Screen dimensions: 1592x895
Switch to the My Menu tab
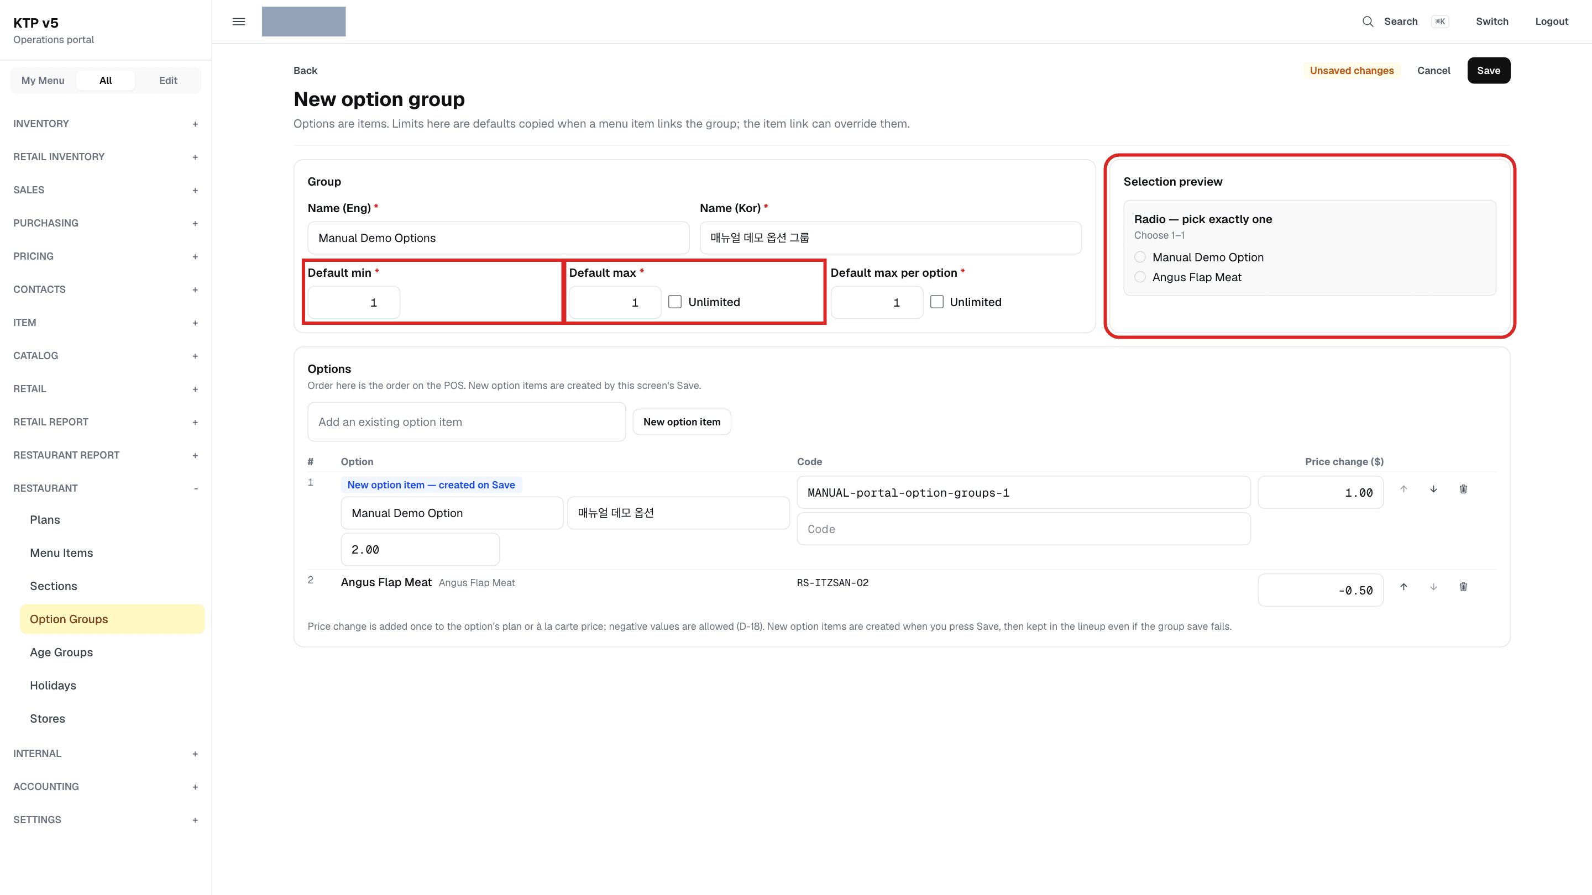(x=43, y=80)
